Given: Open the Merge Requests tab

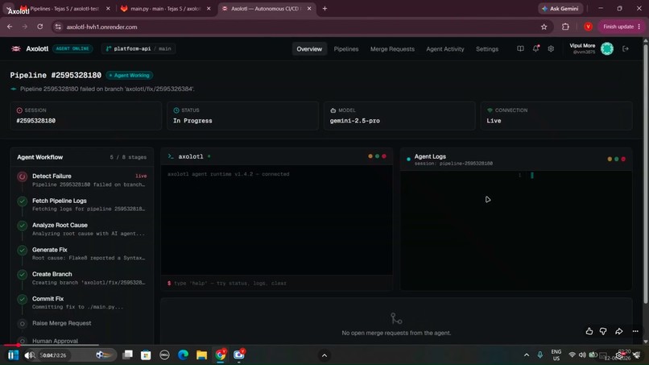Looking at the screenshot, I should pos(392,49).
